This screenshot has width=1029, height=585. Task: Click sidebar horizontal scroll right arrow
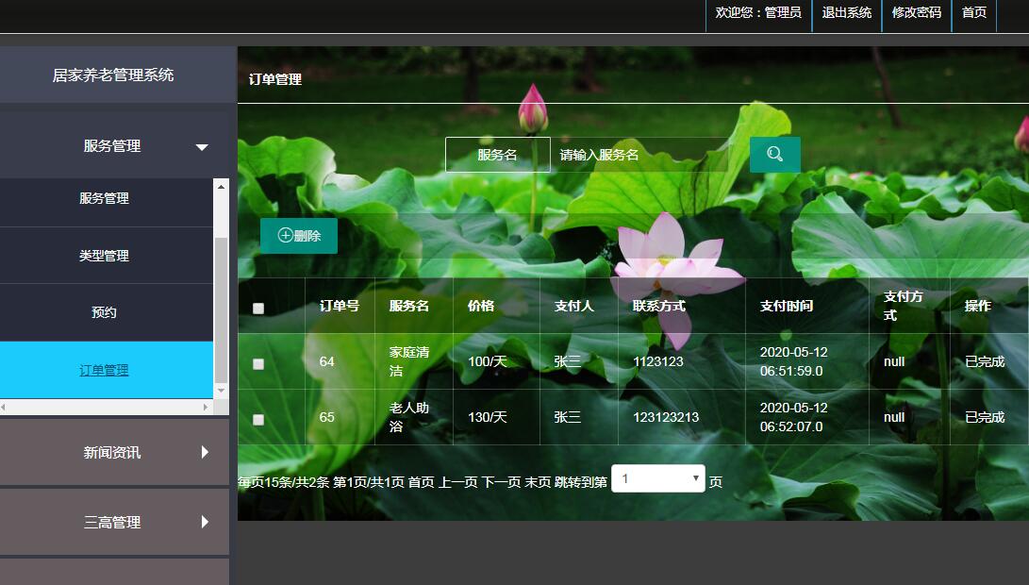(x=206, y=407)
